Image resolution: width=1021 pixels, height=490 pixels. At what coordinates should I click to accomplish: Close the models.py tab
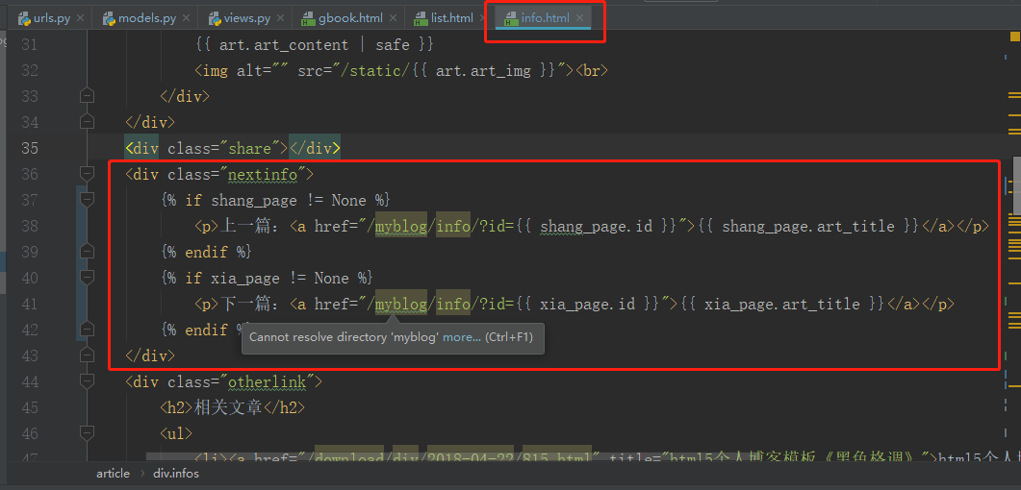(187, 18)
